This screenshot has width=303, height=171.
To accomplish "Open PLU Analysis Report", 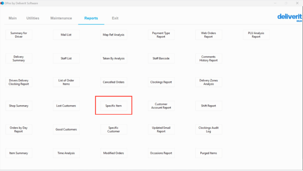I will click(256, 35).
